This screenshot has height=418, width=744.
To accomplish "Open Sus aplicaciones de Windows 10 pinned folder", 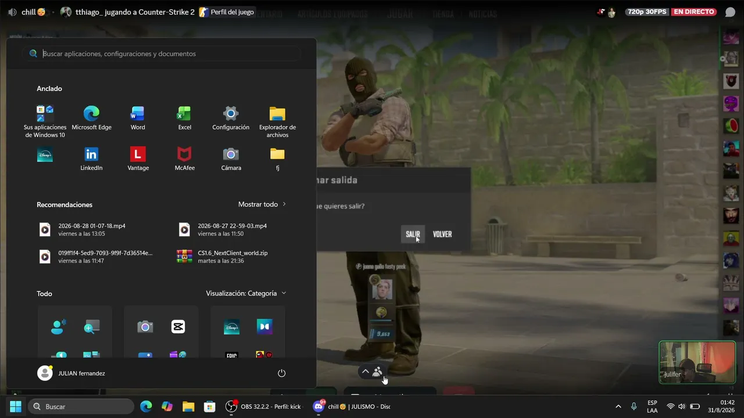I will coord(45,122).
